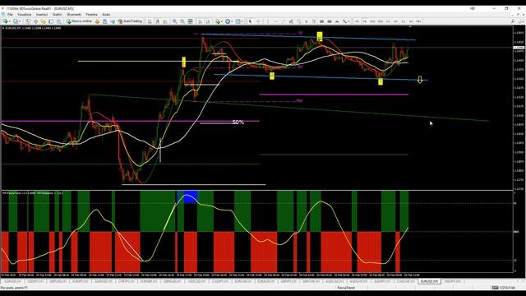The image size is (526, 296).
Task: Select the Text Label tool
Action: 314,21
